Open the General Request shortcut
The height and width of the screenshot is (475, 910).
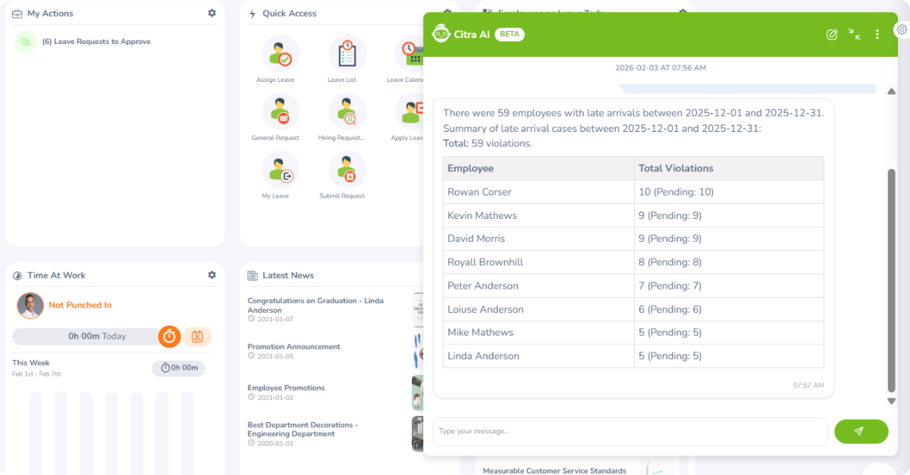pyautogui.click(x=281, y=112)
